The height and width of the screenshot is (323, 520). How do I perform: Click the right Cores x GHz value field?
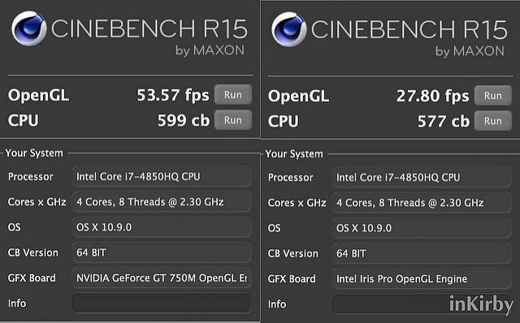[422, 203]
